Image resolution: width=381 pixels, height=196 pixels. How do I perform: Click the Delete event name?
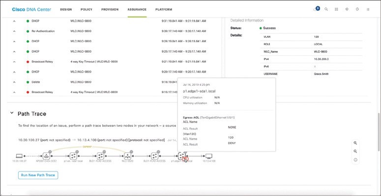coord(36,82)
